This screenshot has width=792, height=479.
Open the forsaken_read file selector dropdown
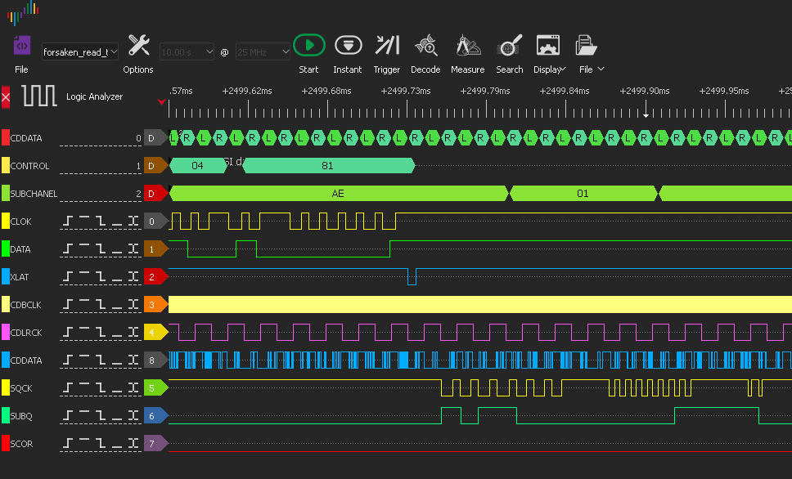(x=80, y=51)
